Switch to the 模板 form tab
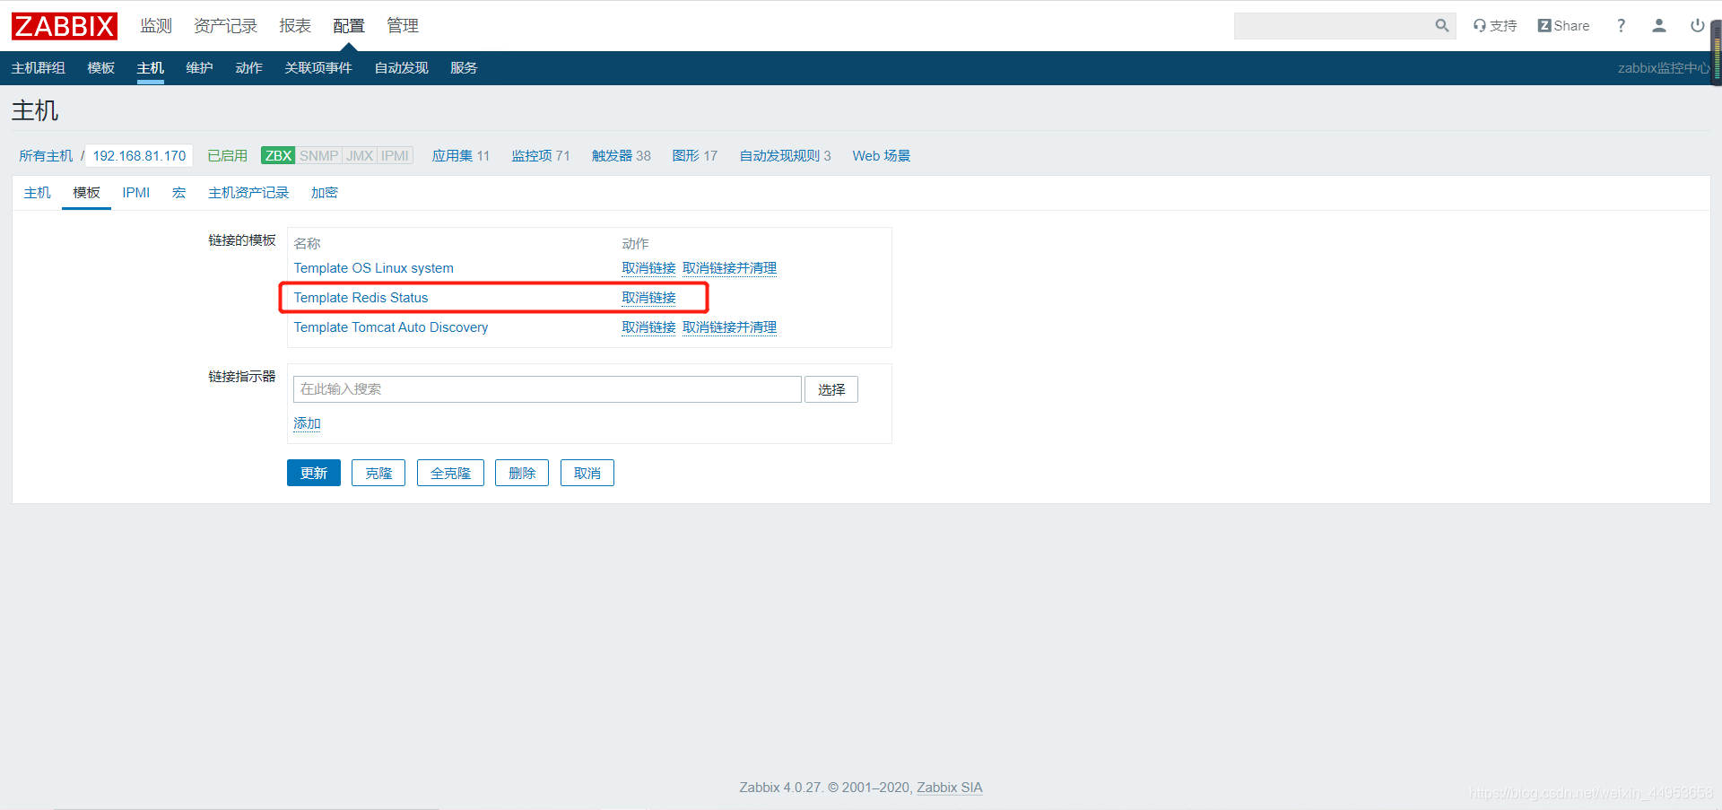Image resolution: width=1722 pixels, height=810 pixels. (87, 193)
